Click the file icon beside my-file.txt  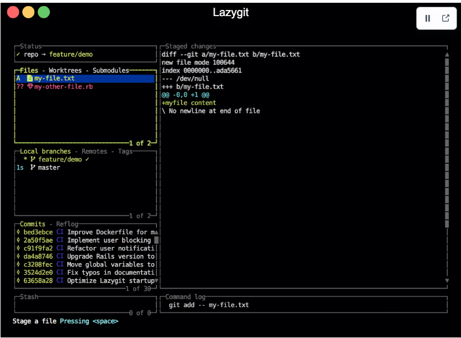(x=30, y=79)
